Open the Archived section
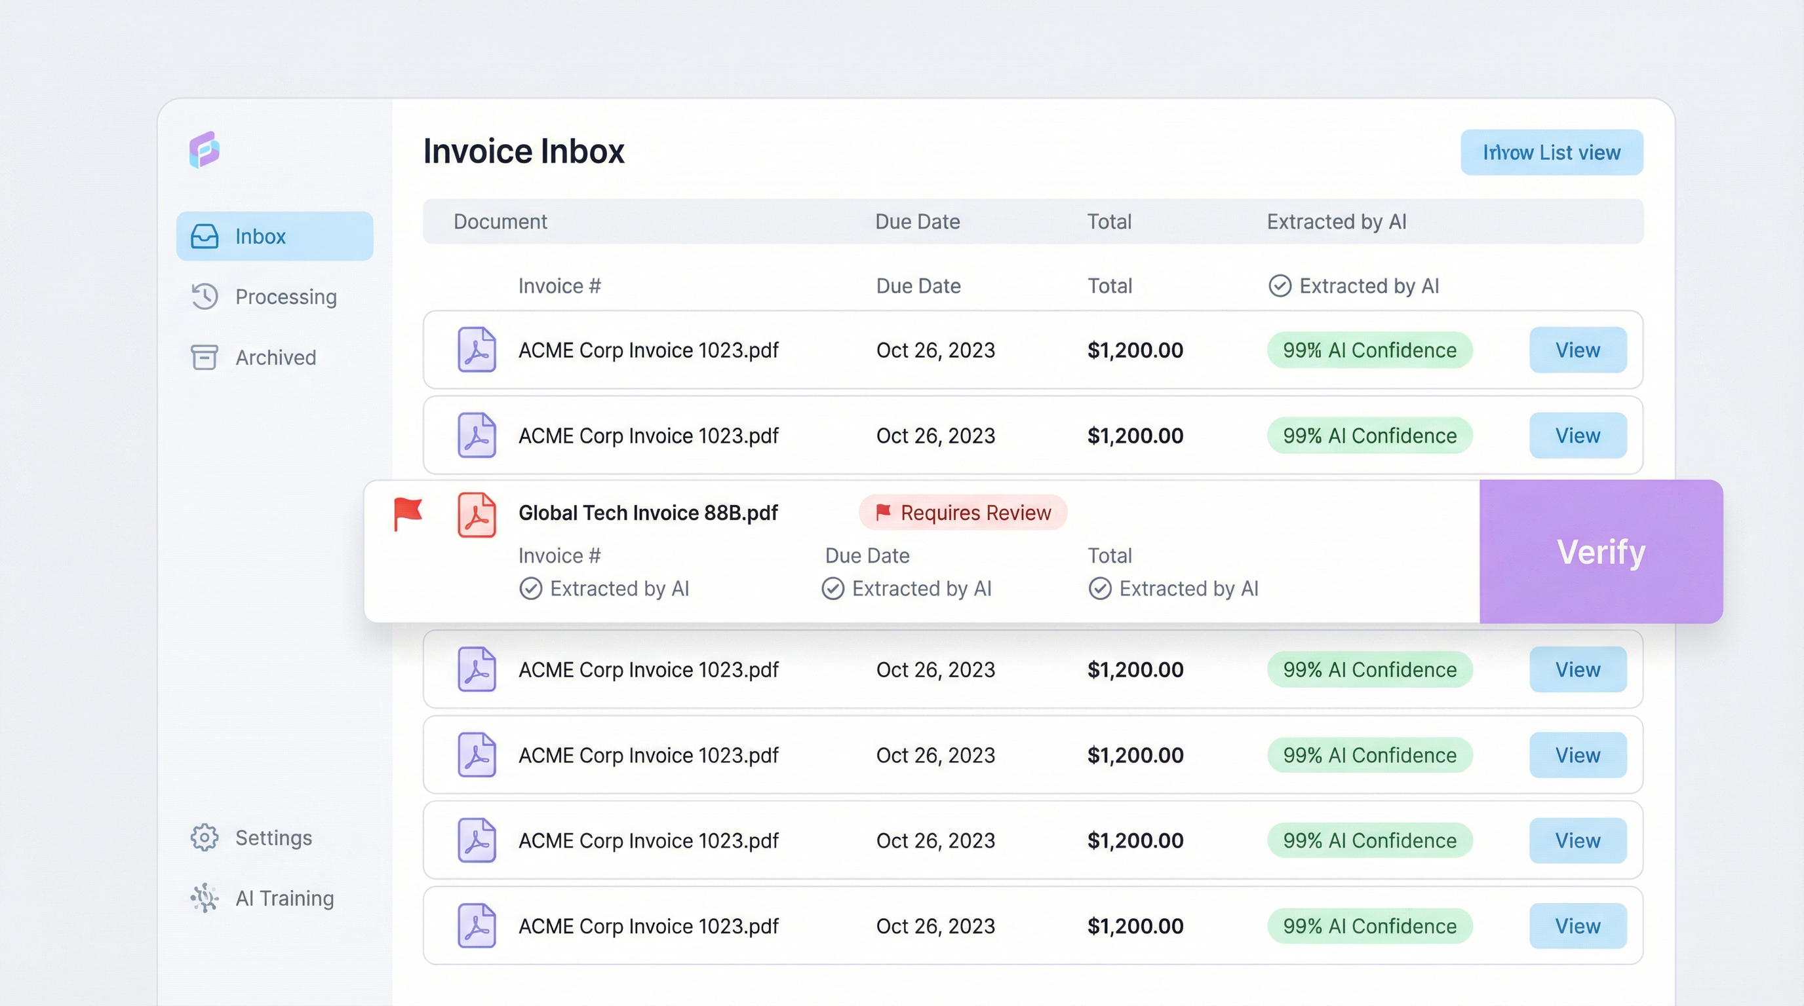Viewport: 1804px width, 1006px height. [275, 357]
